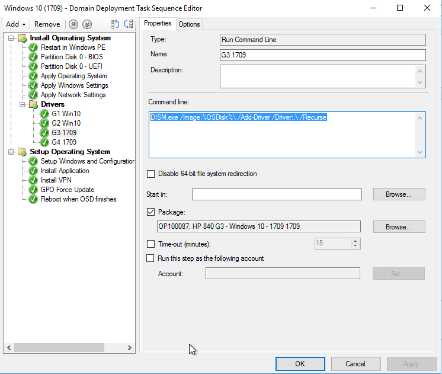Click the green check icon beside Install VPN
The image size is (442, 374).
click(x=33, y=180)
